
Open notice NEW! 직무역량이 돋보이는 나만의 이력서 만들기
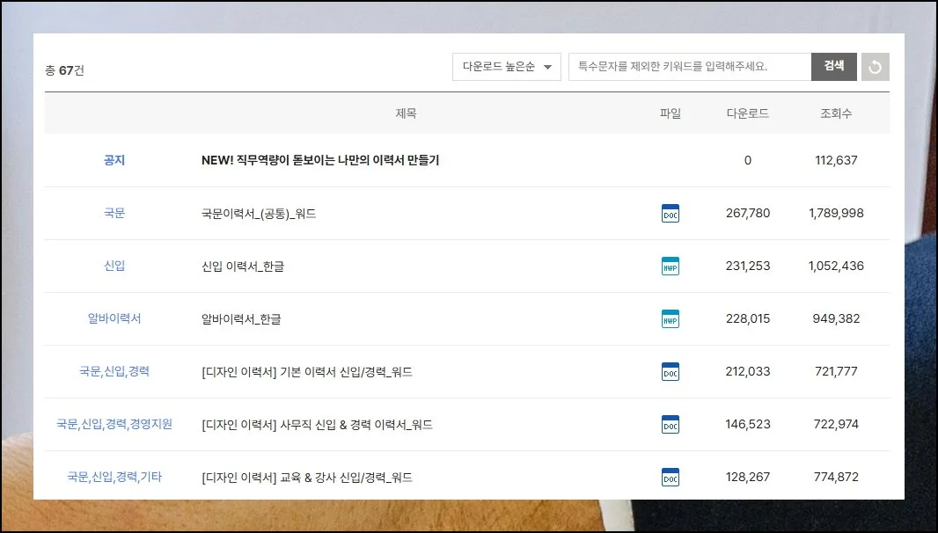point(320,160)
